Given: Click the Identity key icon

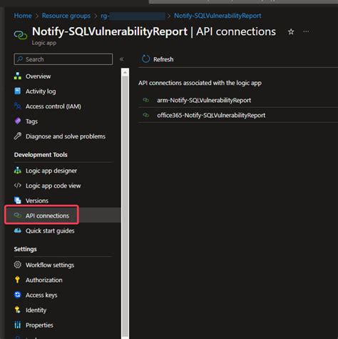Looking at the screenshot, I should tap(18, 310).
